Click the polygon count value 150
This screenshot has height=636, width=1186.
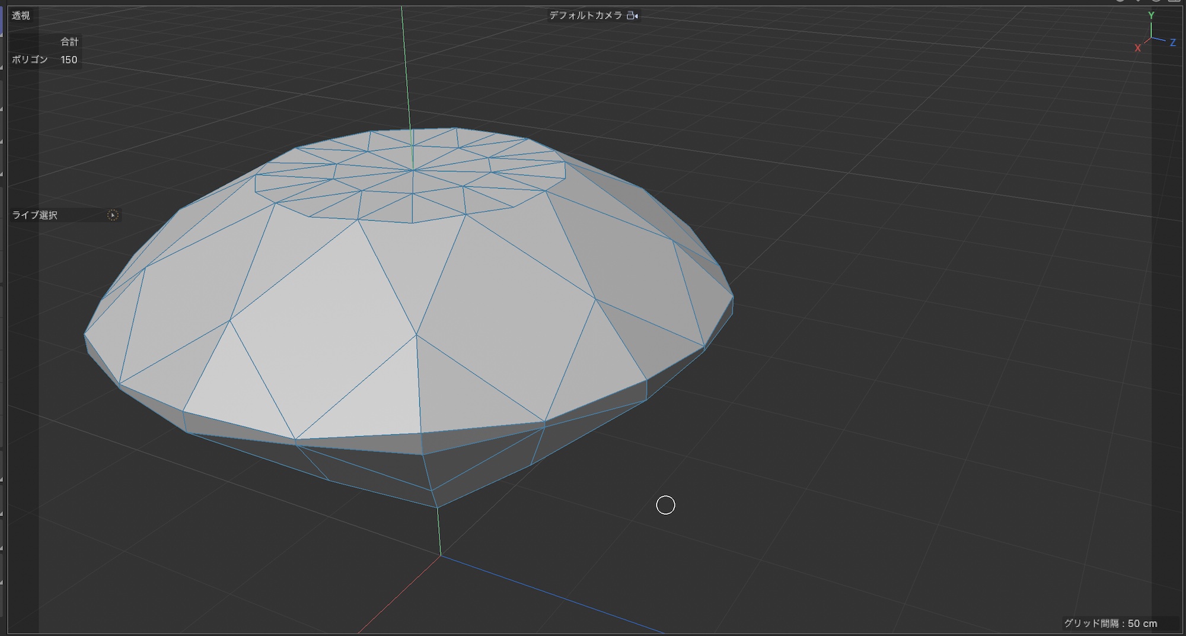69,60
